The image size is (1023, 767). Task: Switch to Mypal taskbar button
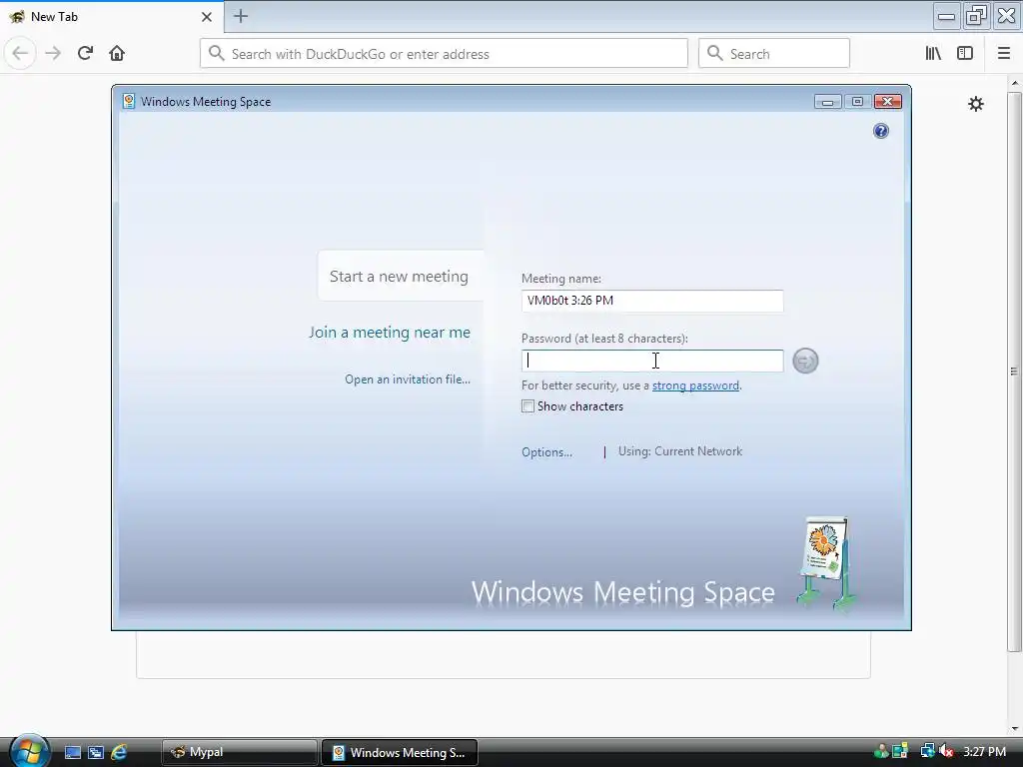tap(239, 752)
